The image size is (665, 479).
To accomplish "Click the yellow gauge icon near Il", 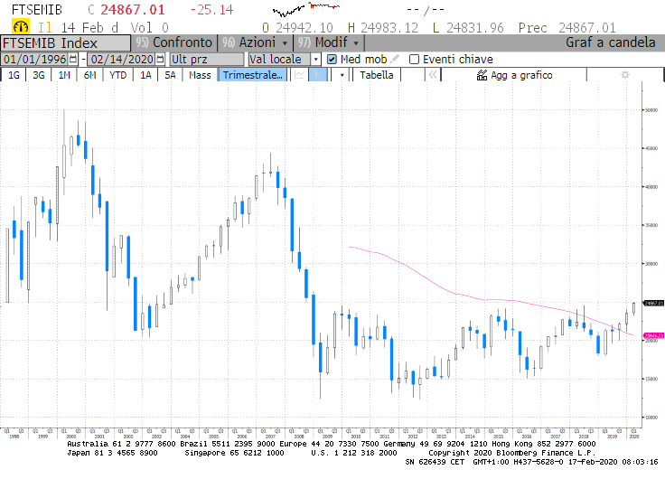I will point(21,27).
